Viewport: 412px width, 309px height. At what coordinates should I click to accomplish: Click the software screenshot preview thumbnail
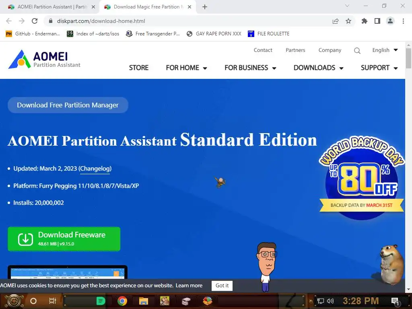tap(68, 272)
